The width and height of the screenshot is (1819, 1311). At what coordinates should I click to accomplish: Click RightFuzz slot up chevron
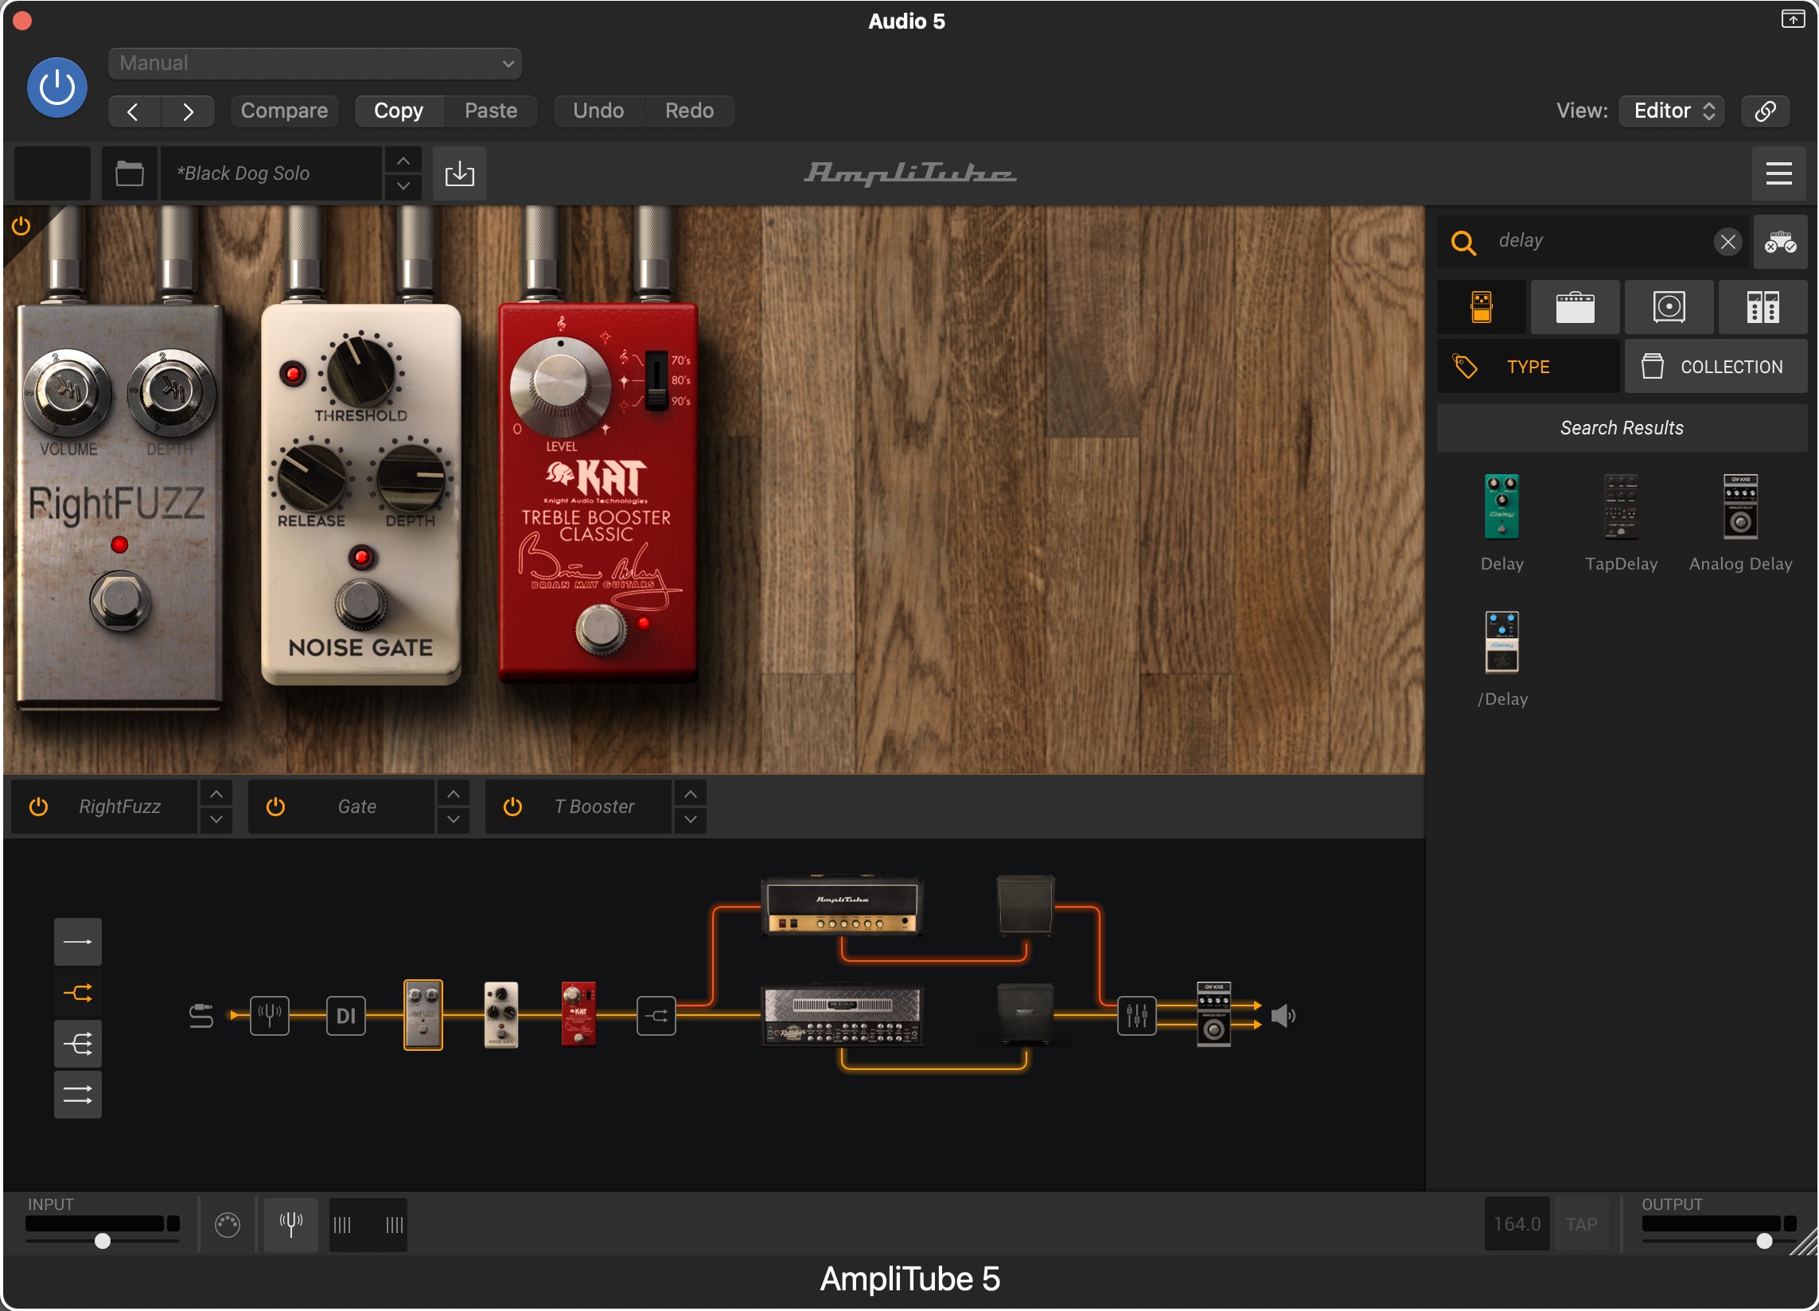point(216,794)
